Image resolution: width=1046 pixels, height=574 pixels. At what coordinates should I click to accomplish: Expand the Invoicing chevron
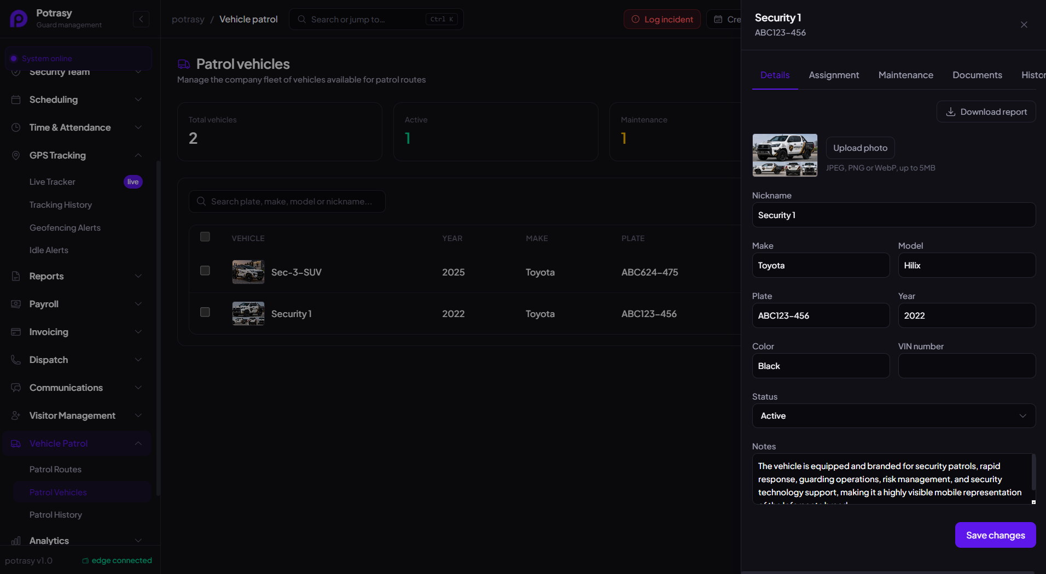(138, 332)
